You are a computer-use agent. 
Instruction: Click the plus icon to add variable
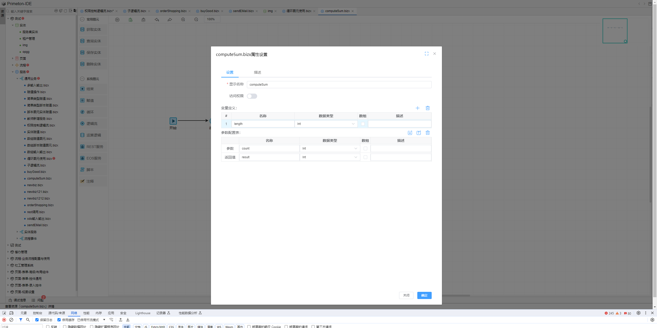[418, 108]
